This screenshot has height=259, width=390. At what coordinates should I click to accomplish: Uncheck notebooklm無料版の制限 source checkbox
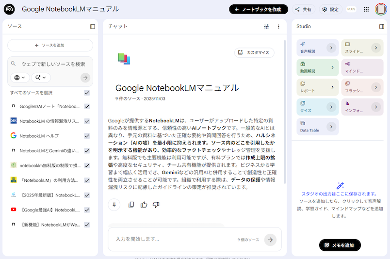pos(87,165)
